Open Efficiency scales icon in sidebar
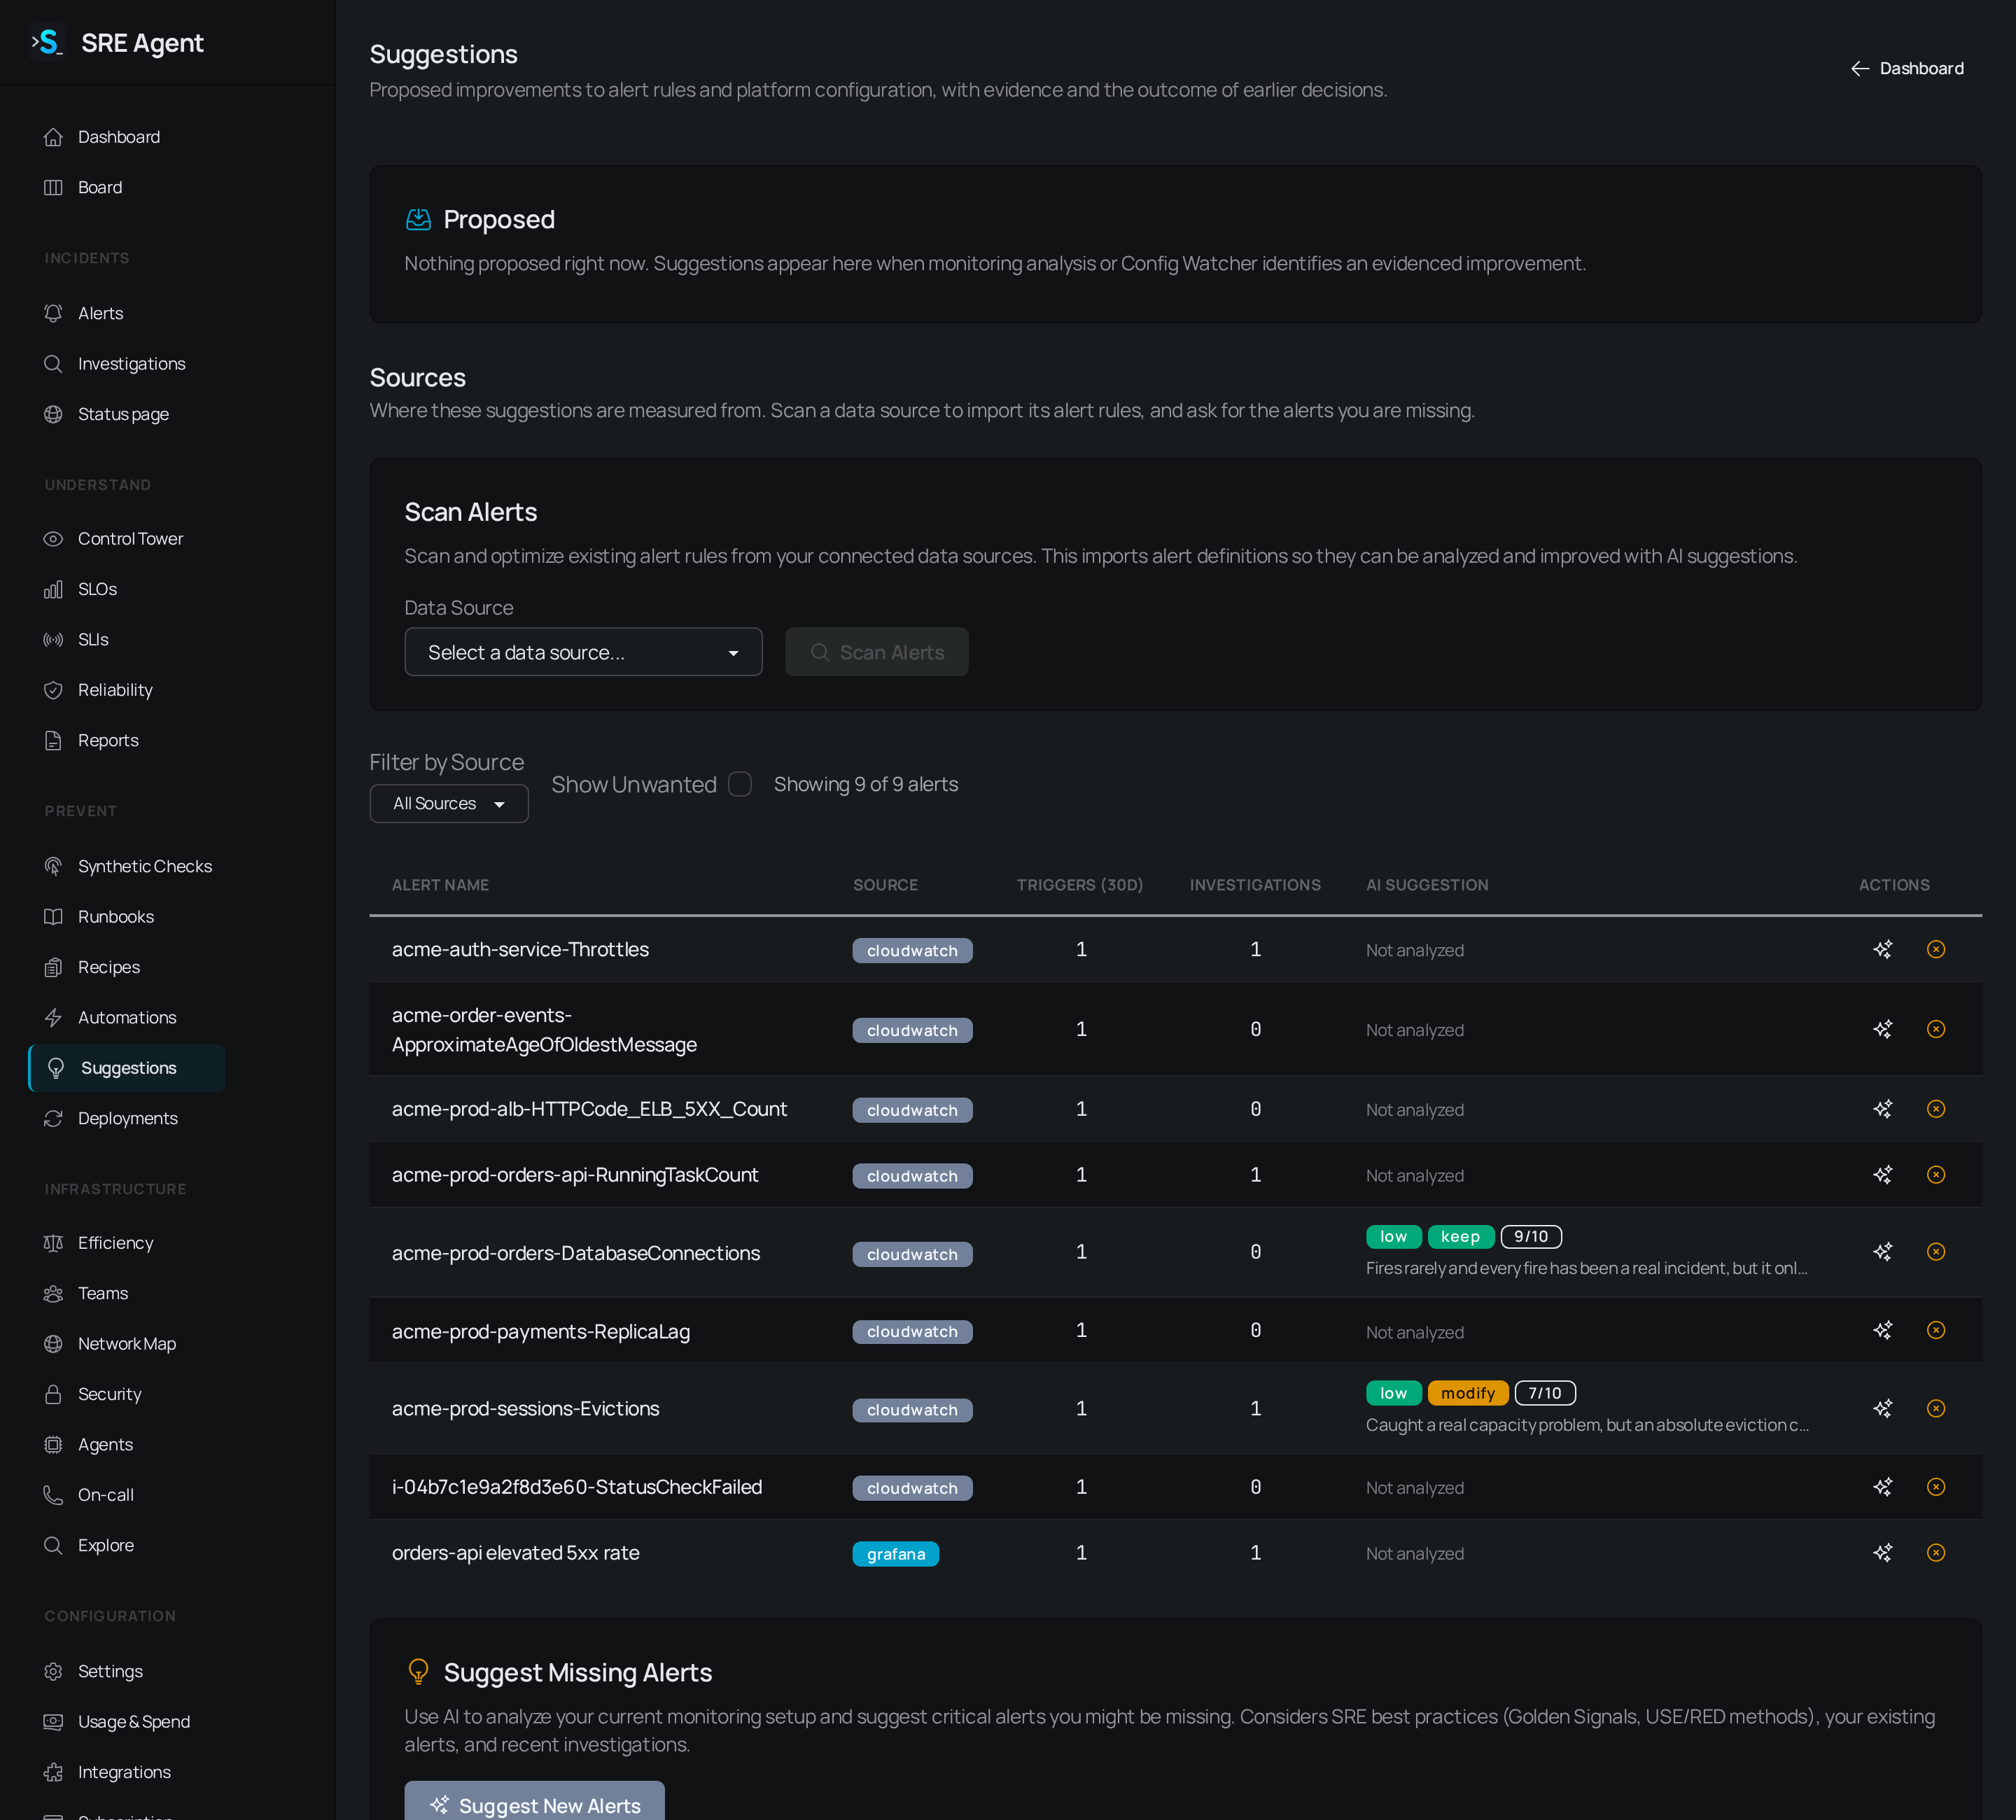This screenshot has height=1820, width=2016. [x=53, y=1243]
